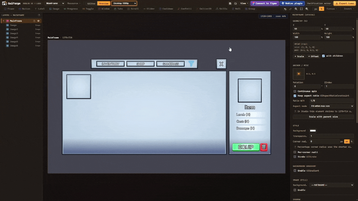Viewport: 358px width, 201px height.
Task: Open the INVENTORY tab in preview
Action: pos(110,64)
